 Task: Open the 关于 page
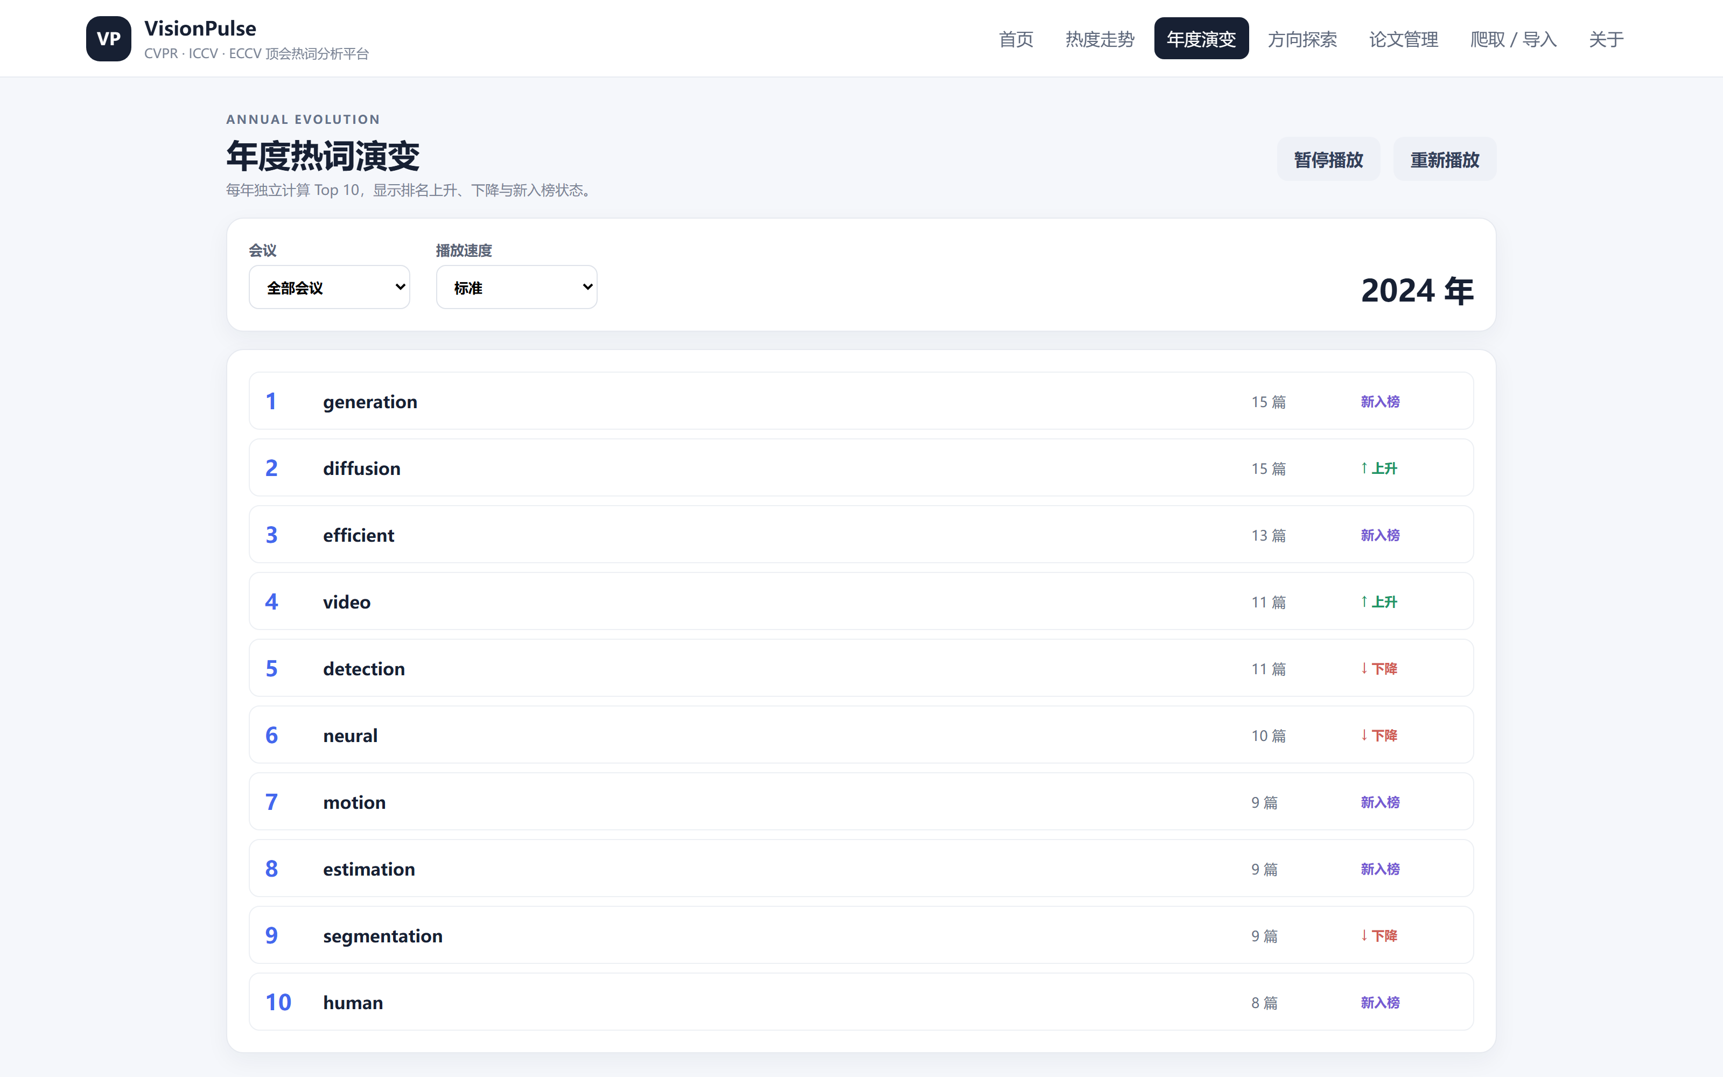click(1606, 39)
